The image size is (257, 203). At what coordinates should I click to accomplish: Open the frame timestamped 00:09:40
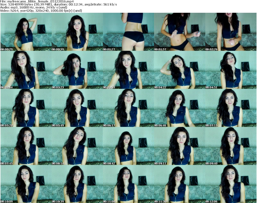click(231, 146)
